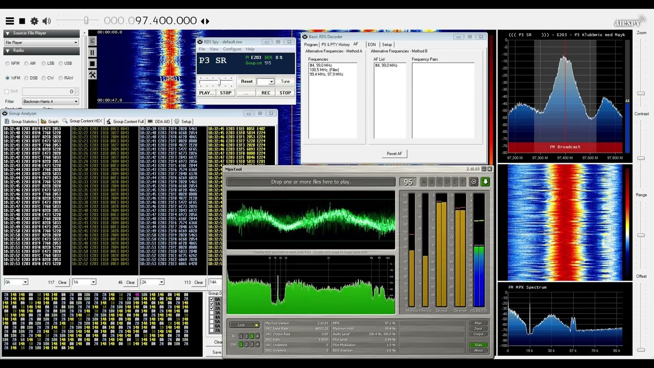Open the Blackman-Harris 4 filter dropdown
This screenshot has width=654, height=368.
[50, 102]
